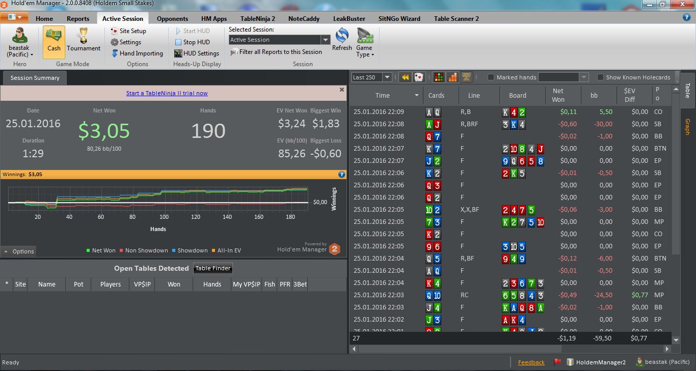The image size is (696, 371).
Task: Open Settings in Options group
Action: (126, 42)
